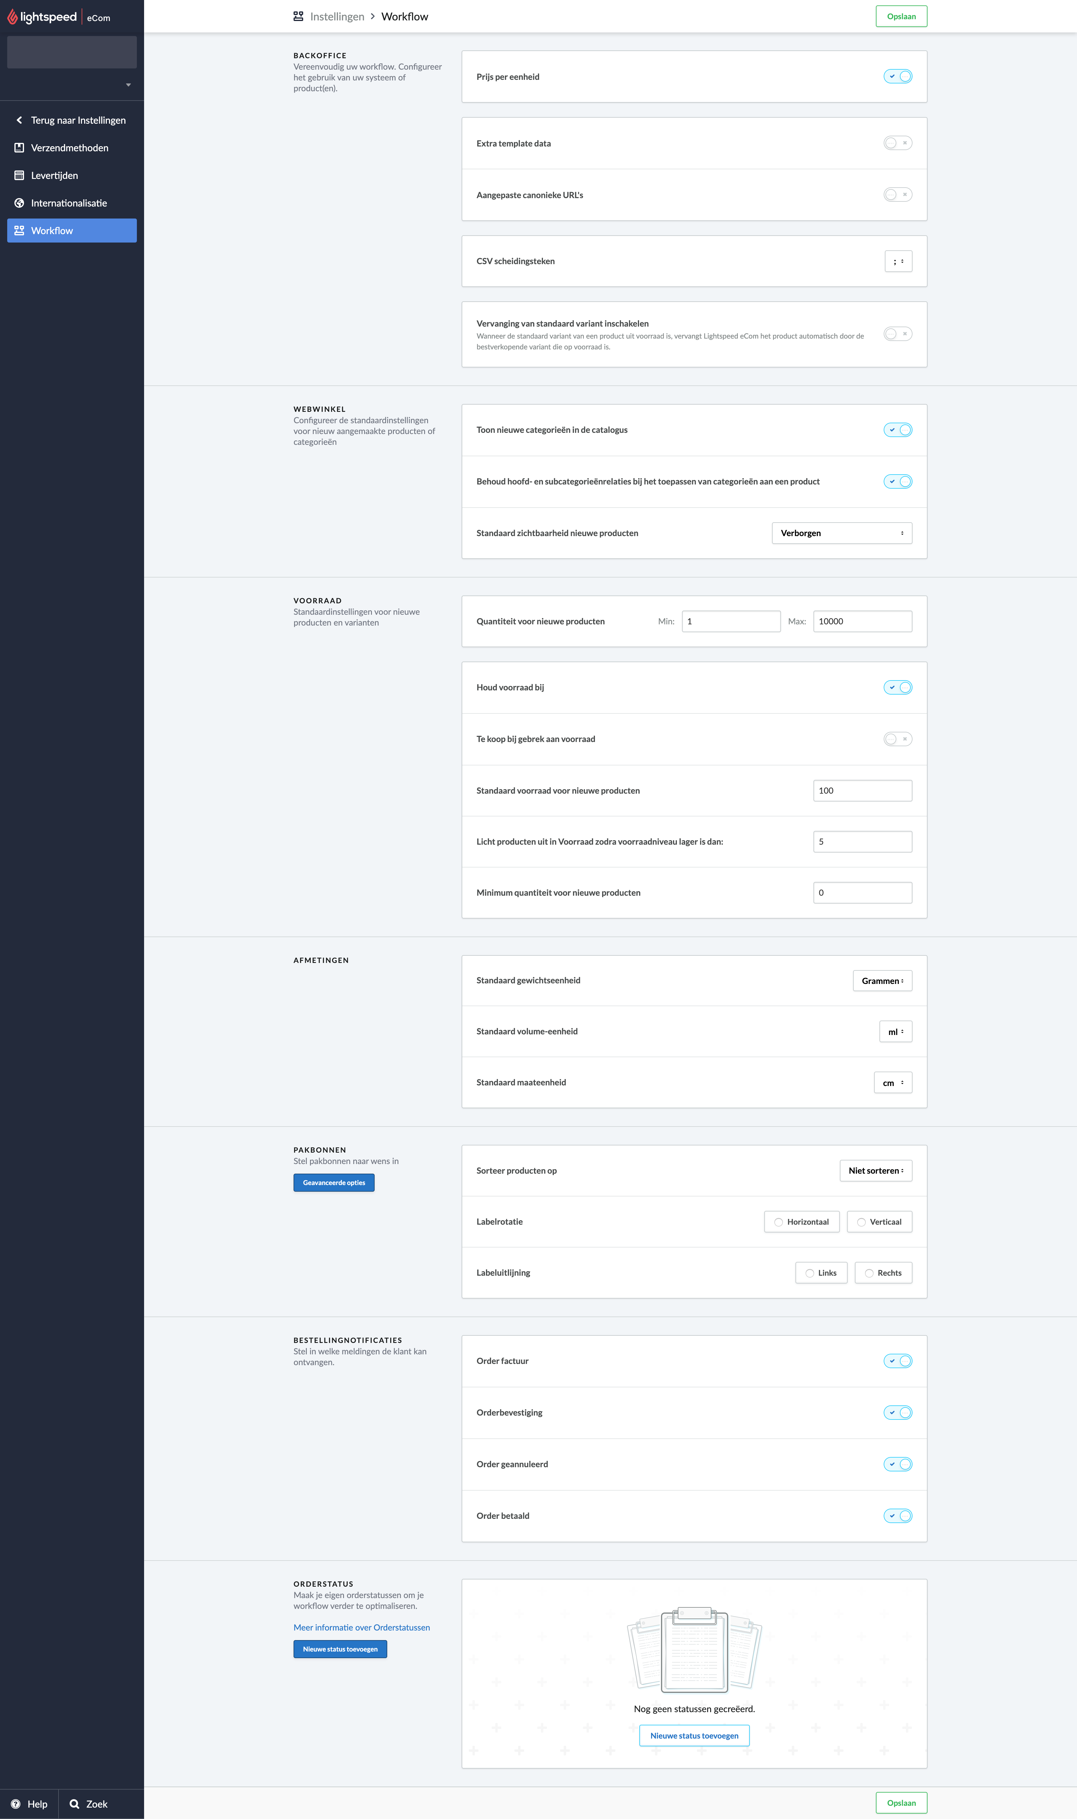Select Verticaal label rotation

pyautogui.click(x=879, y=1222)
